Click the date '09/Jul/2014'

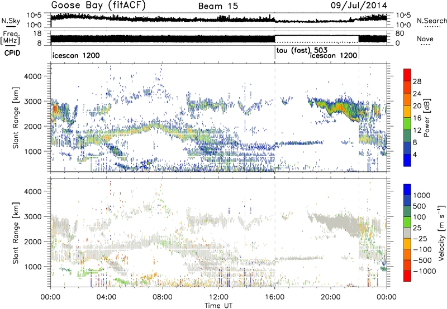click(359, 6)
